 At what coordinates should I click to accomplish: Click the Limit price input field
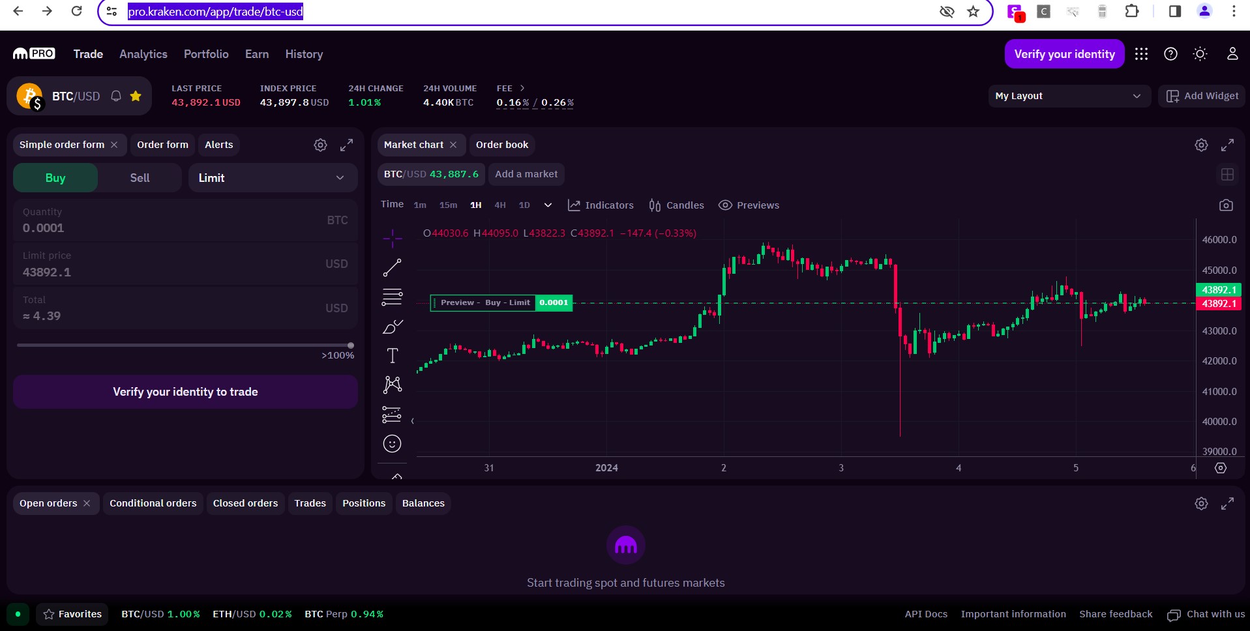tap(185, 264)
